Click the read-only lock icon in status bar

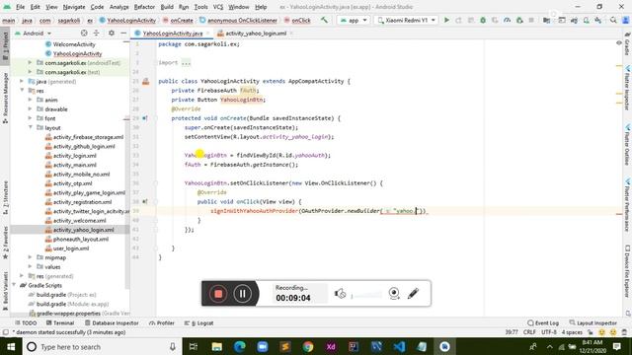pyautogui.click(x=591, y=332)
